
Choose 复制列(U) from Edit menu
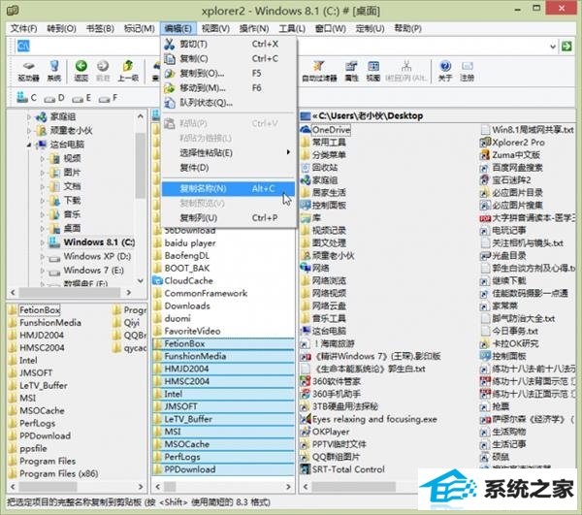(x=228, y=218)
